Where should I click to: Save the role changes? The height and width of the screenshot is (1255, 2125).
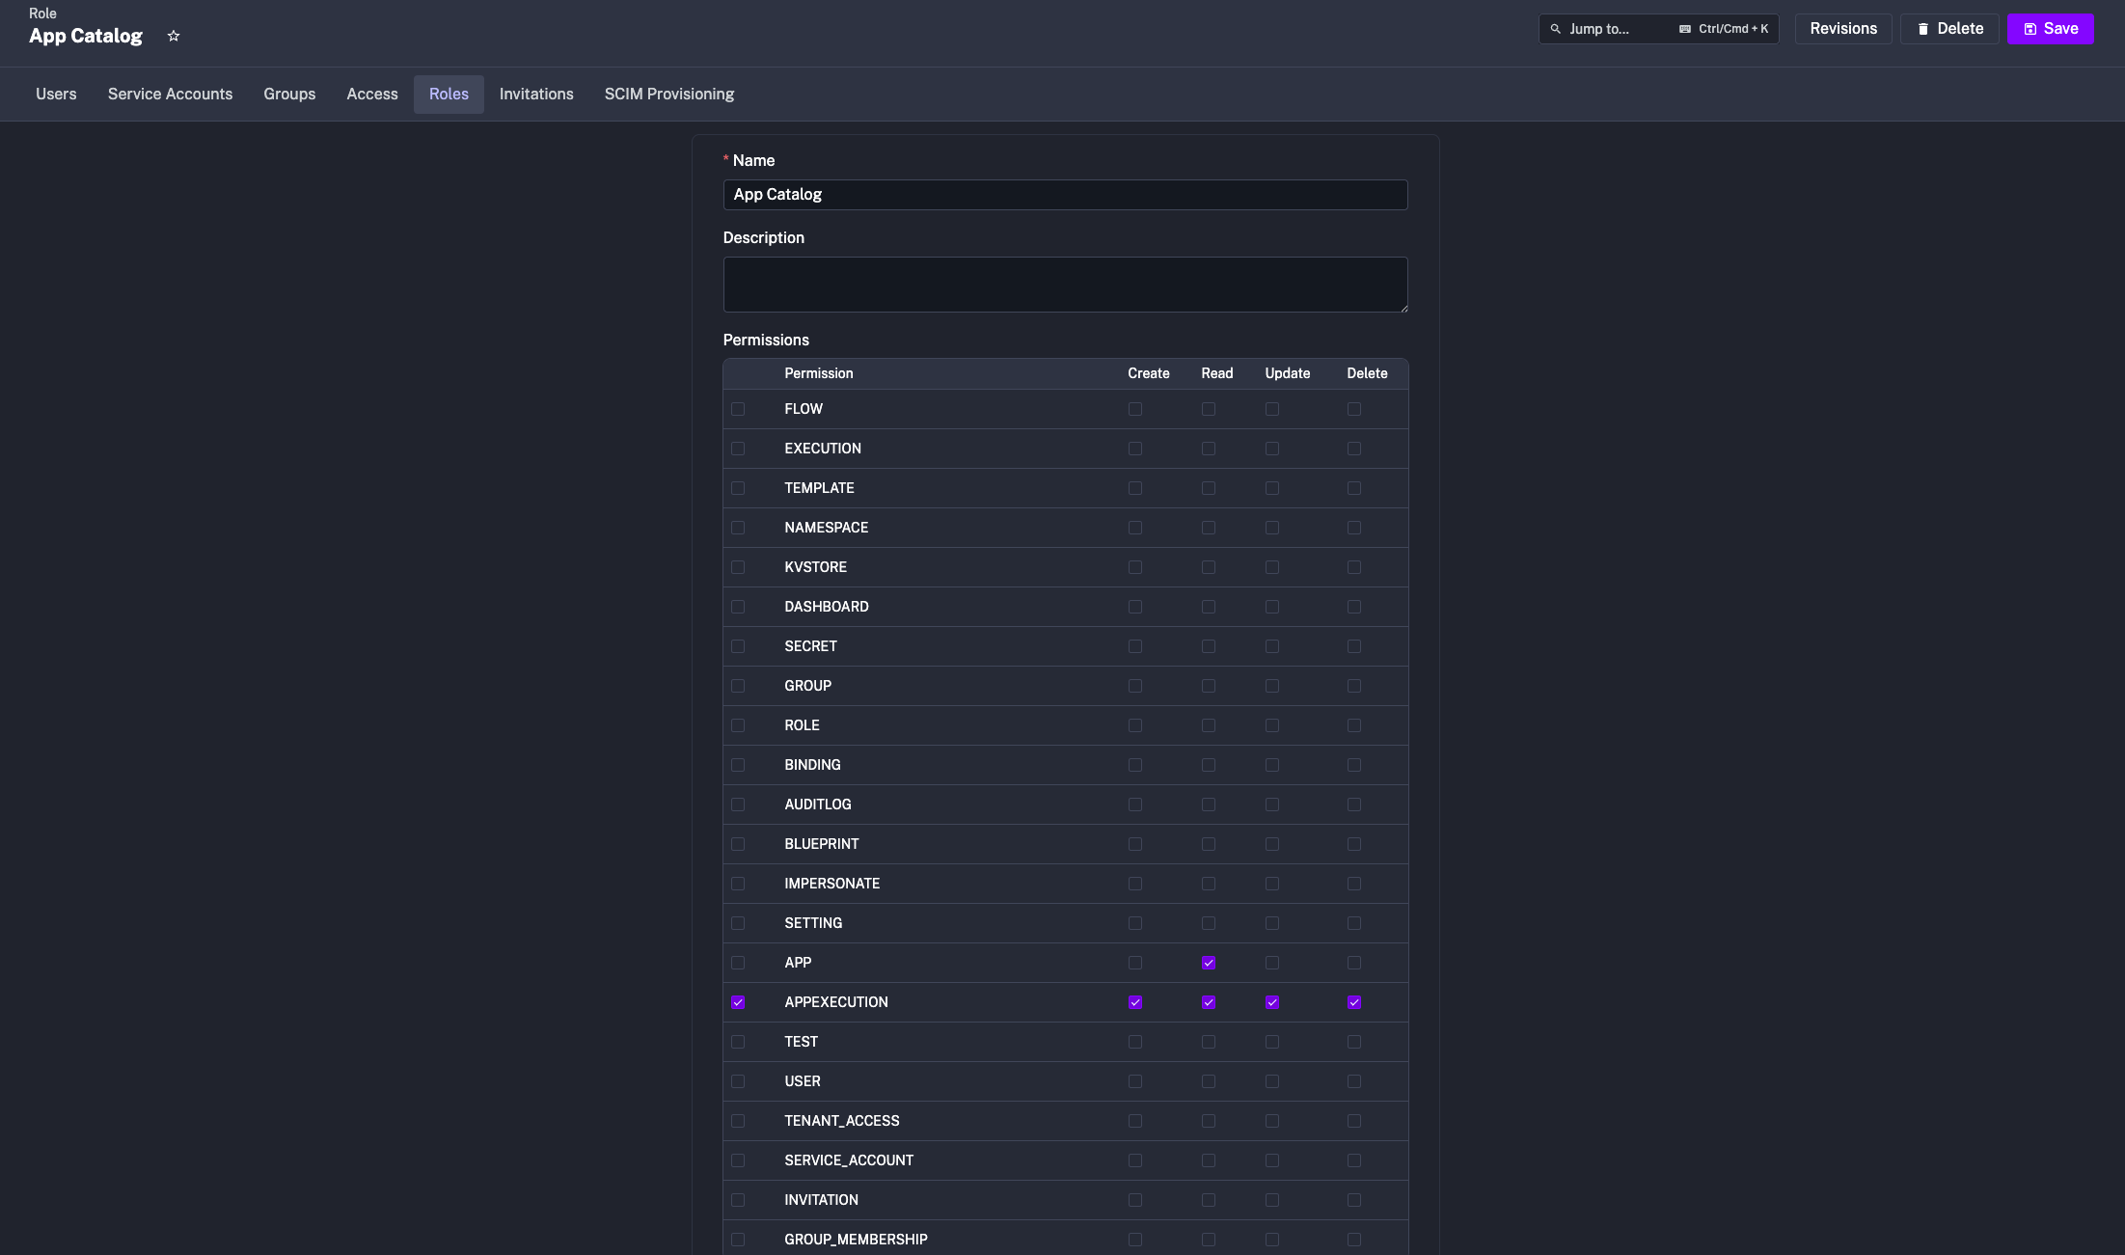tap(2050, 29)
